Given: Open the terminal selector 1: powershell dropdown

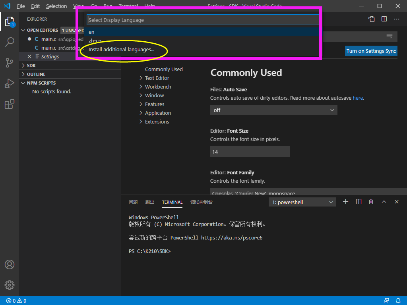Looking at the screenshot, I should point(302,202).
